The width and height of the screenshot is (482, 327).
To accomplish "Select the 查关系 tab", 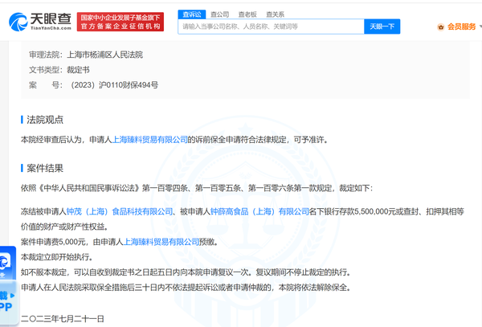I will pyautogui.click(x=275, y=13).
